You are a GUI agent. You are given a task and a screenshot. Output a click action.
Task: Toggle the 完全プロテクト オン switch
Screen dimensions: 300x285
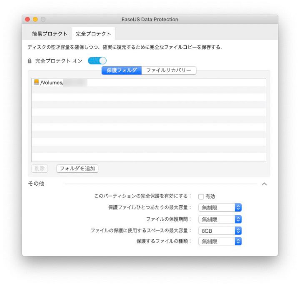point(97,61)
